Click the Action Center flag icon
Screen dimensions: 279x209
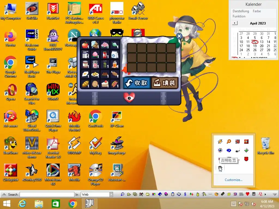[x=240, y=204]
